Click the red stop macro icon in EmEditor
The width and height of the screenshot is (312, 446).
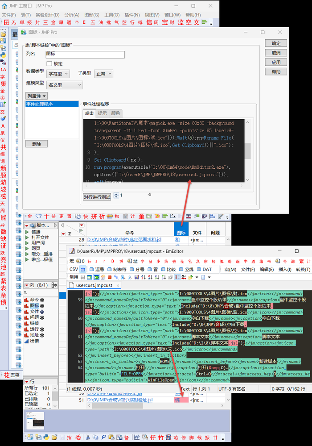(x=110, y=277)
